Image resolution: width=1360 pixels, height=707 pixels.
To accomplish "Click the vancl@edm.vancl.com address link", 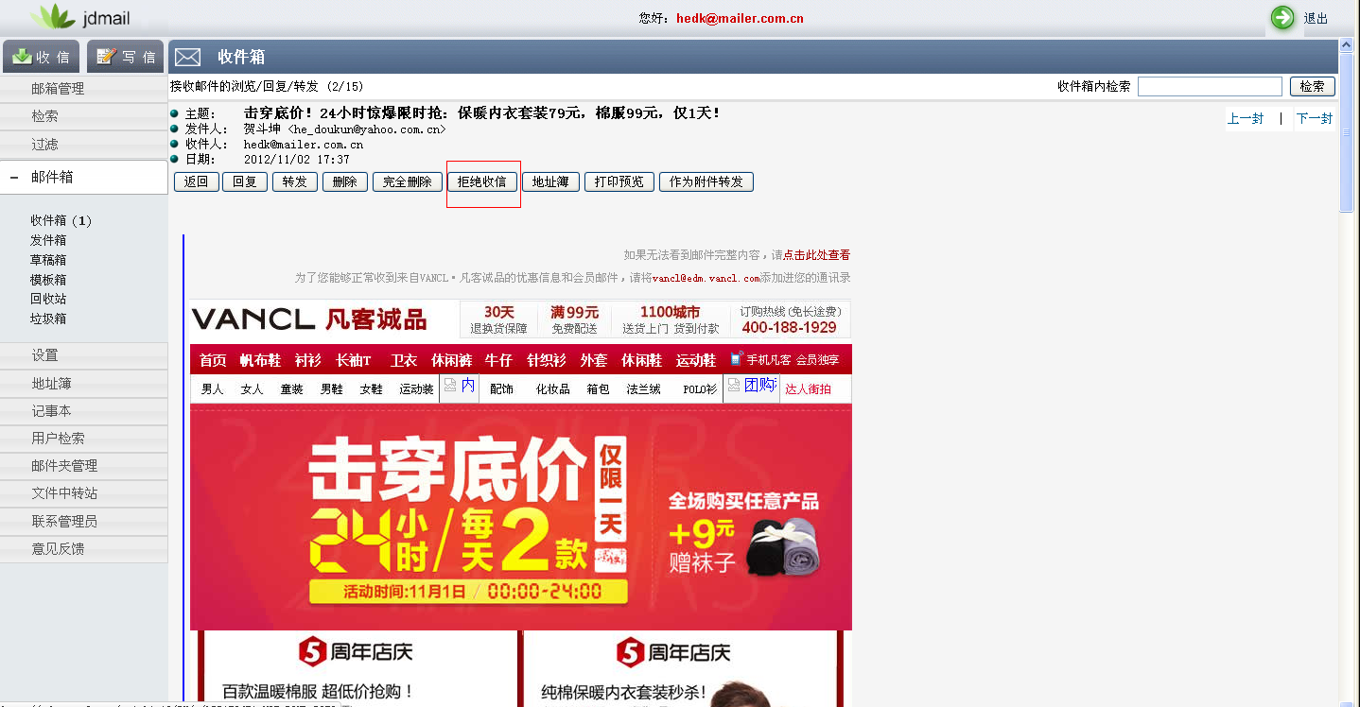I will coord(706,278).
